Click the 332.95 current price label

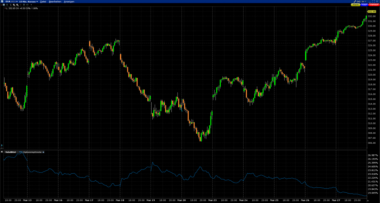(371, 12)
